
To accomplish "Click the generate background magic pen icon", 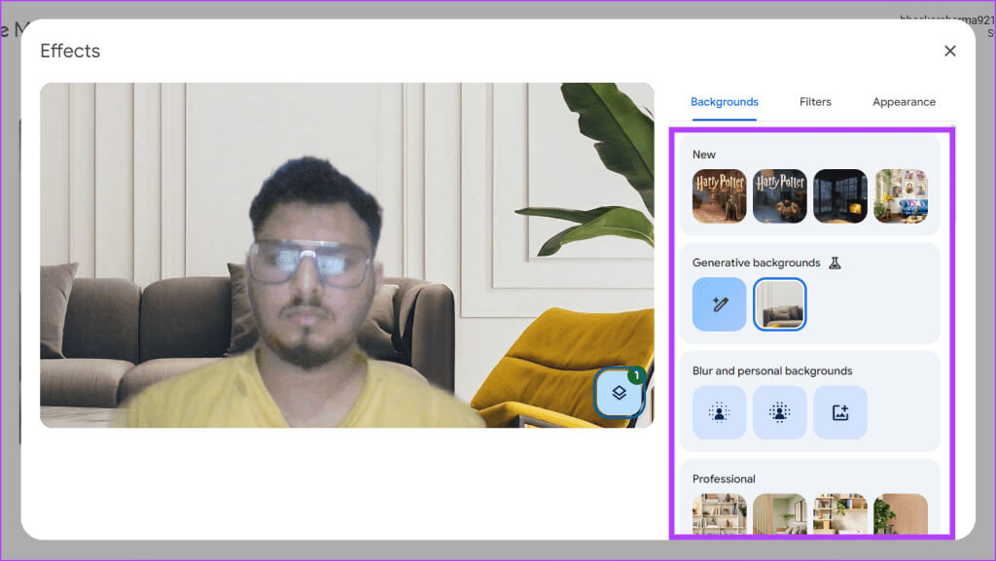I will click(x=719, y=304).
